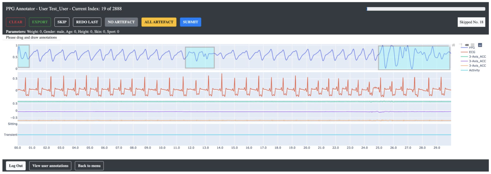Image resolution: width=491 pixels, height=174 pixels.
Task: Toggle spike lines icon in plot modebar
Action: [461, 45]
